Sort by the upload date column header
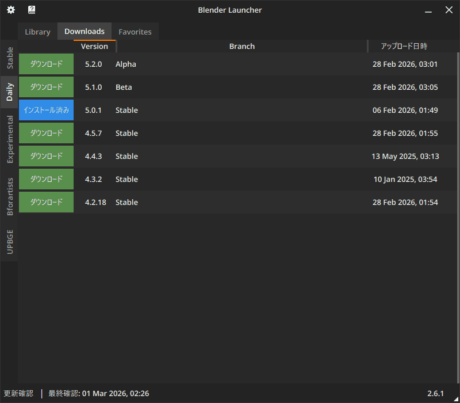Image resolution: width=460 pixels, height=403 pixels. point(404,46)
